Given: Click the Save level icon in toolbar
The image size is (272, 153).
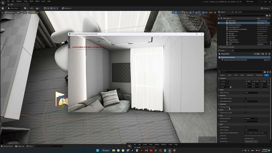Looking at the screenshot, I should click(3, 8).
